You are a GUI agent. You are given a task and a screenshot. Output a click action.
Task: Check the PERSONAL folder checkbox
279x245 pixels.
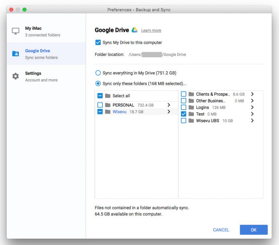[100, 105]
